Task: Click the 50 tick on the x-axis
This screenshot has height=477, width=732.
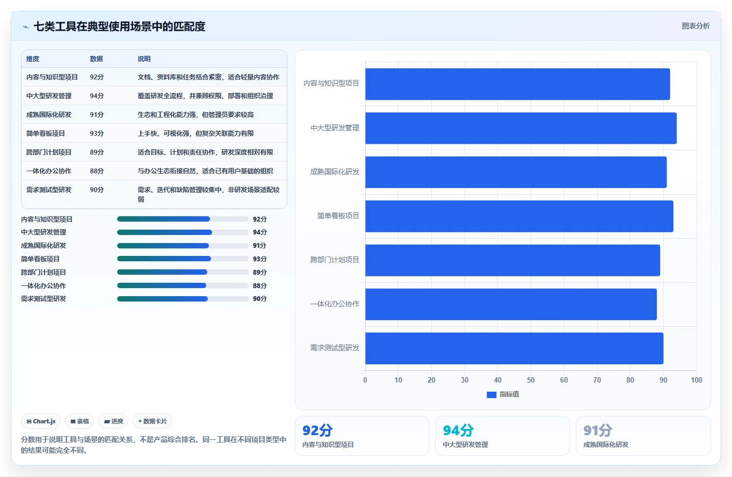Action: click(531, 380)
